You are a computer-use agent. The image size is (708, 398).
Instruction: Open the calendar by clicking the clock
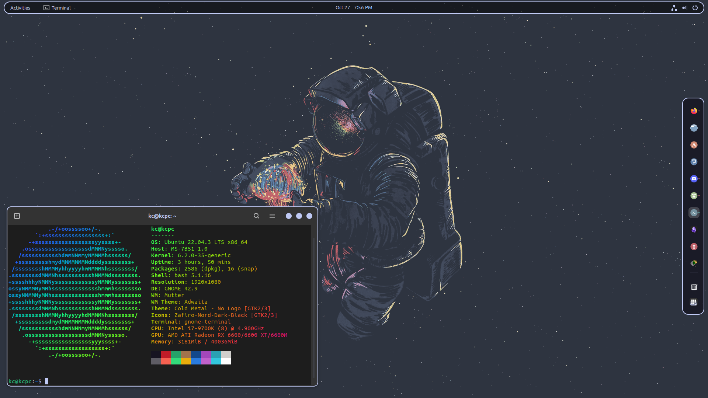click(354, 7)
